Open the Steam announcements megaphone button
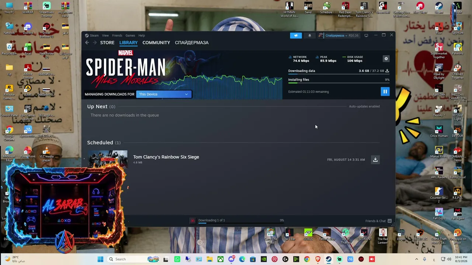This screenshot has height=265, width=472. coord(296,35)
